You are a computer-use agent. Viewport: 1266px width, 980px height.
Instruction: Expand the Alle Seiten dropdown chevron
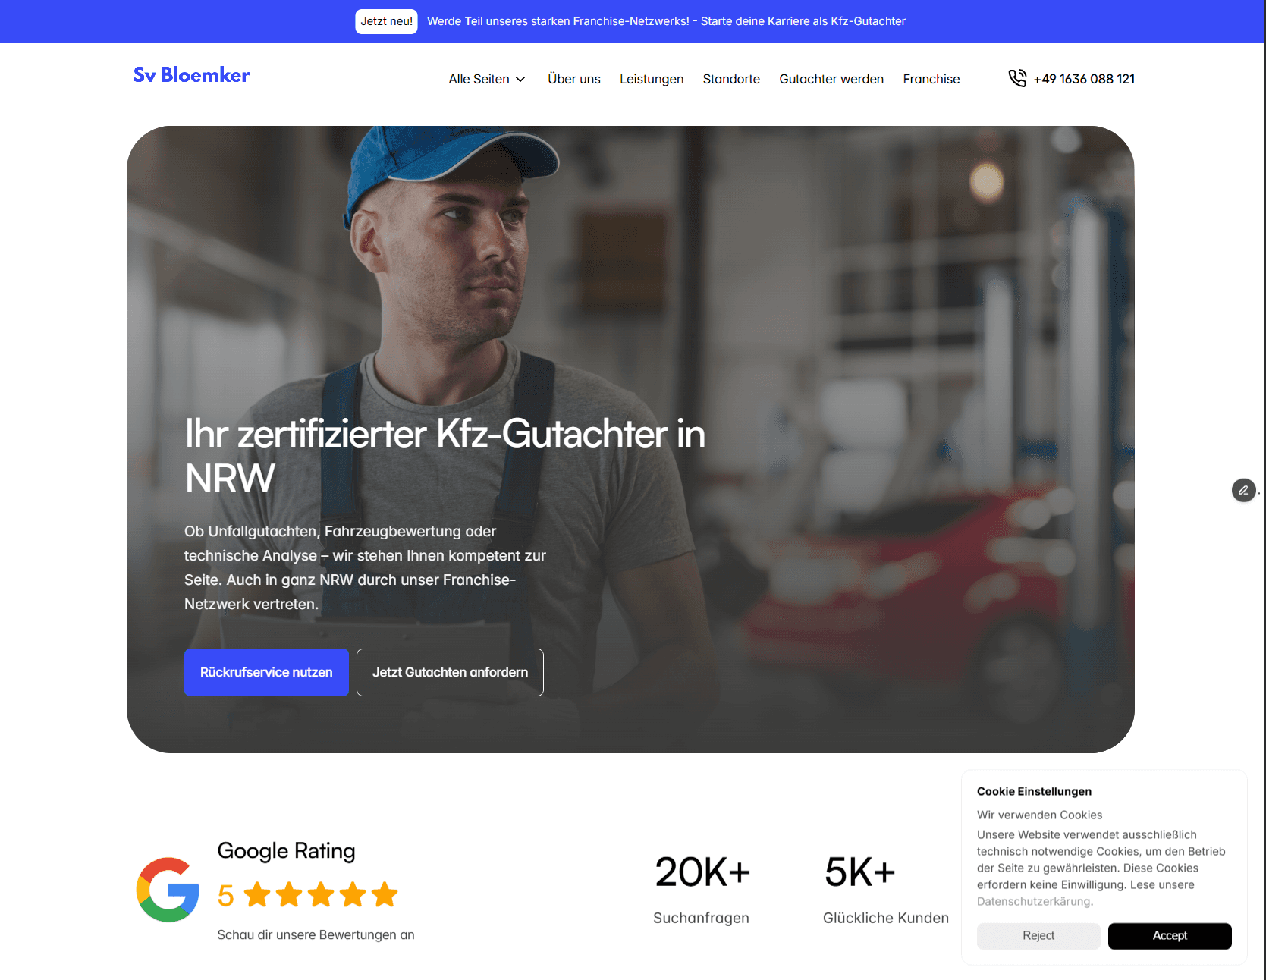(520, 80)
